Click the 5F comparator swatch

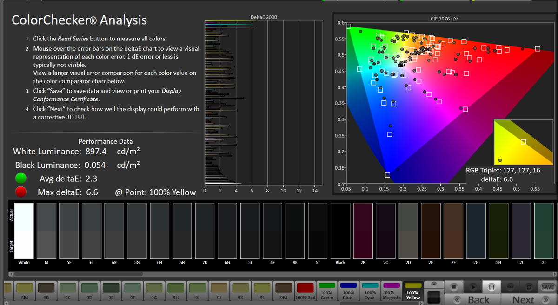coord(69,231)
